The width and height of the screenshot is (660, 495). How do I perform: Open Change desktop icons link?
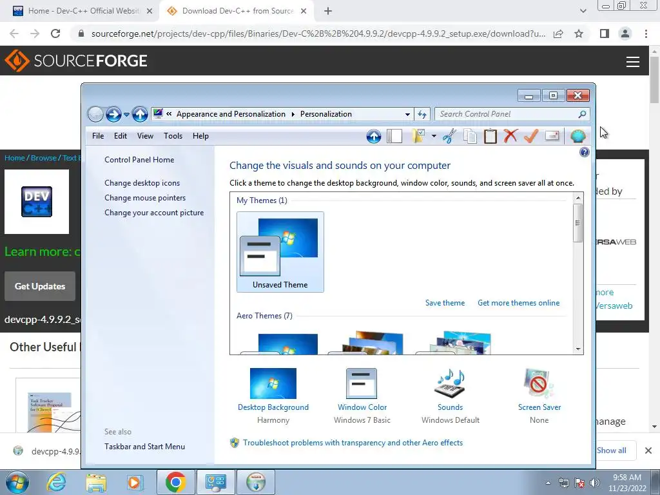[x=142, y=183]
